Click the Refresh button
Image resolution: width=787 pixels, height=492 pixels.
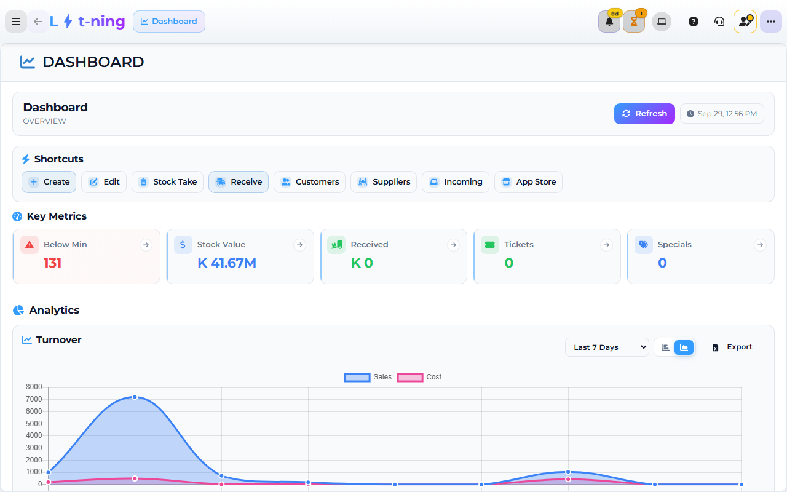[x=644, y=114]
